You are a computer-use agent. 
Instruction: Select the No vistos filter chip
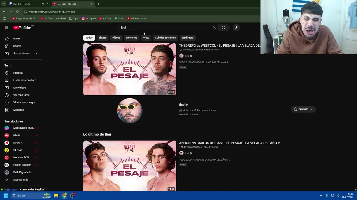click(132, 37)
